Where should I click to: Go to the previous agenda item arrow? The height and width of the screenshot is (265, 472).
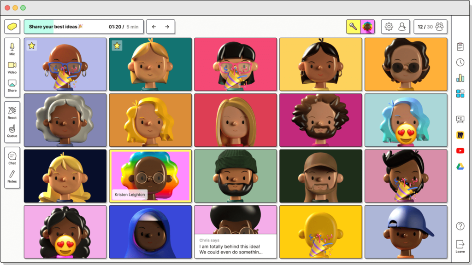(154, 27)
